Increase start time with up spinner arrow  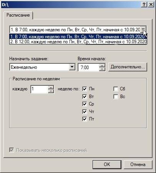pyautogui.click(x=102, y=66)
